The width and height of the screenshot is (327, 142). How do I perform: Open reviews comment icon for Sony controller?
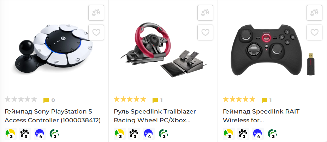[46, 100]
